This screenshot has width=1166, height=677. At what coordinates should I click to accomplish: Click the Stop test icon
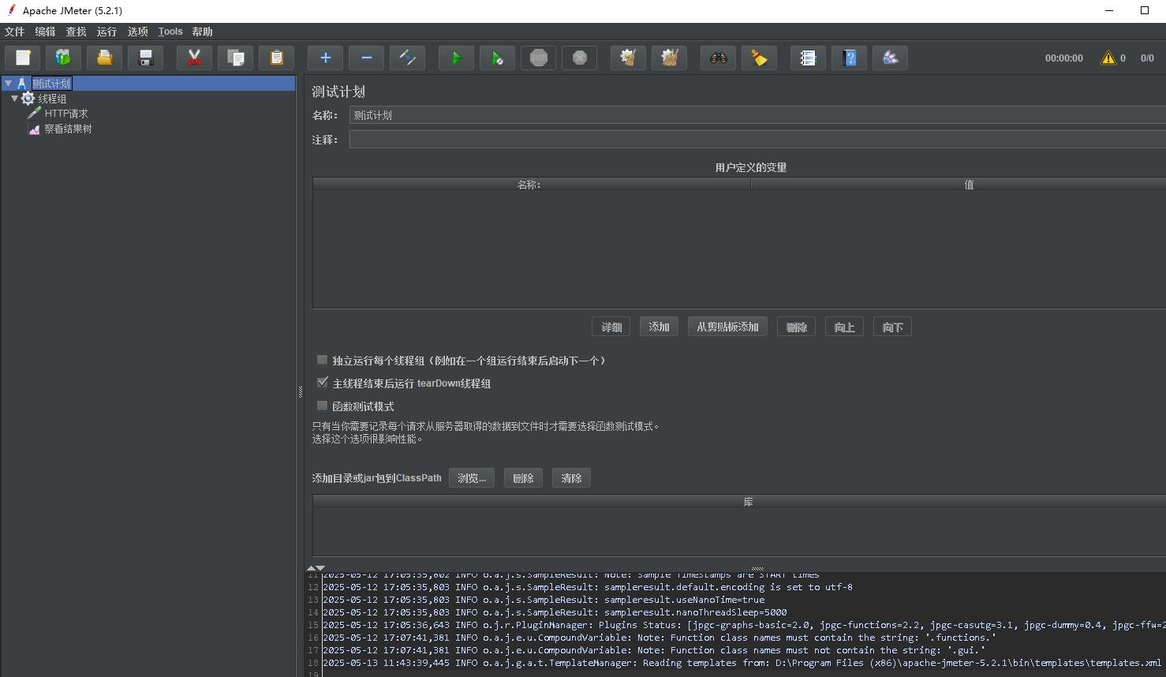click(x=538, y=58)
